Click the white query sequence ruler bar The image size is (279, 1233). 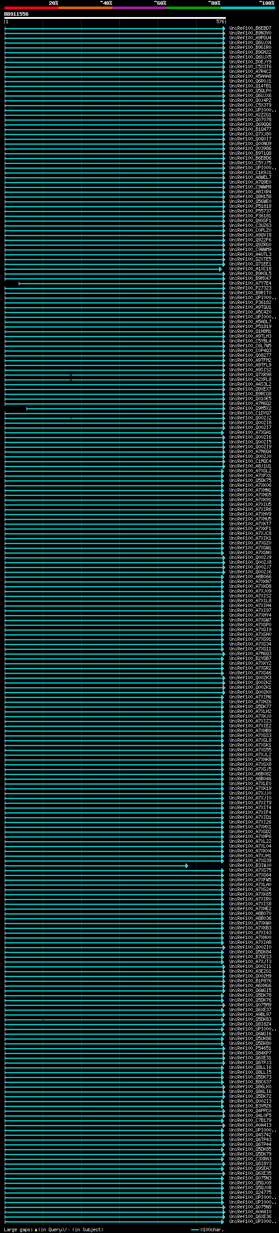pyautogui.click(x=115, y=18)
